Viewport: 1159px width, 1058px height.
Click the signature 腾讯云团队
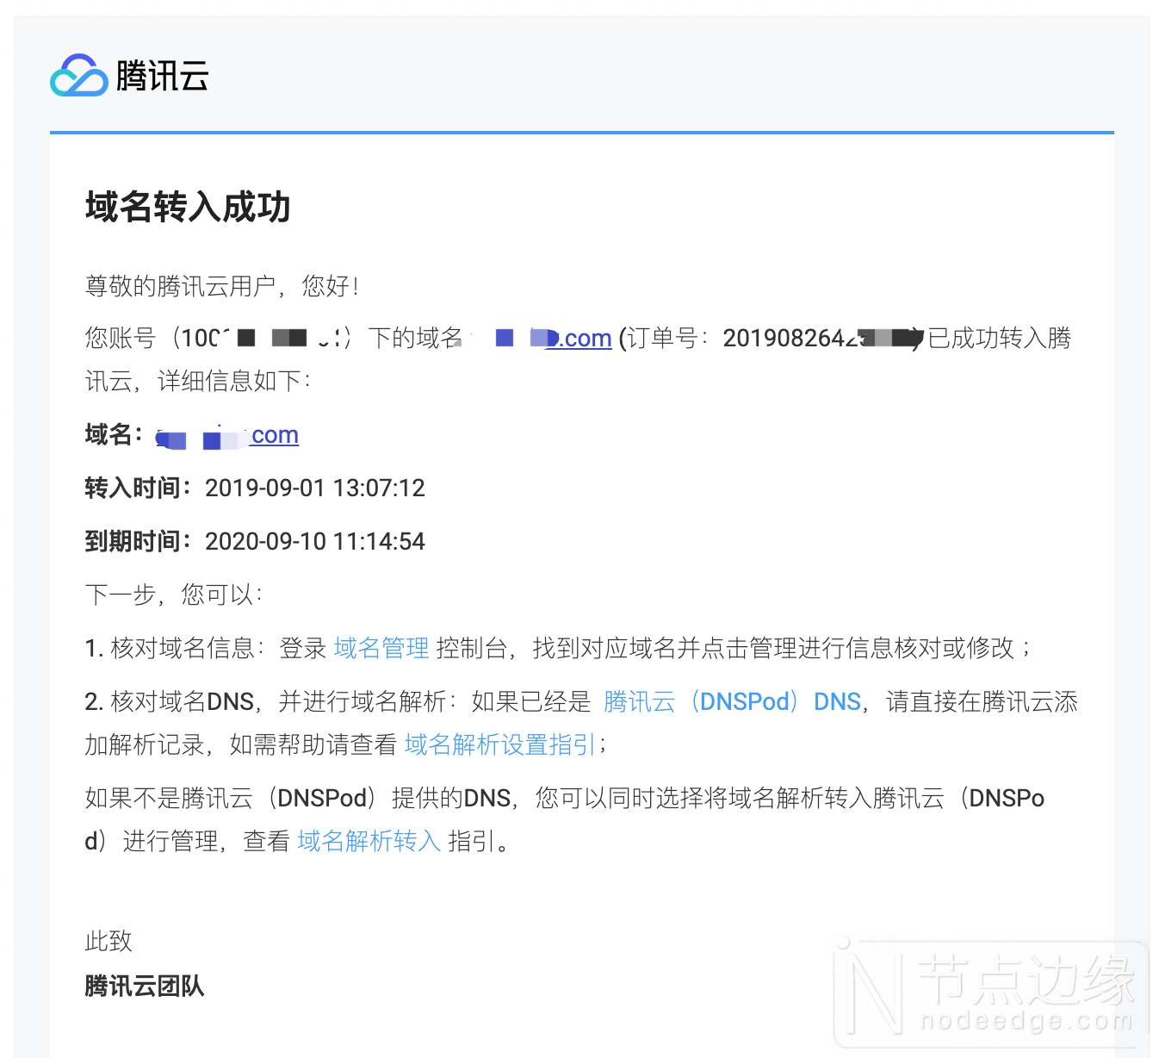pyautogui.click(x=145, y=986)
